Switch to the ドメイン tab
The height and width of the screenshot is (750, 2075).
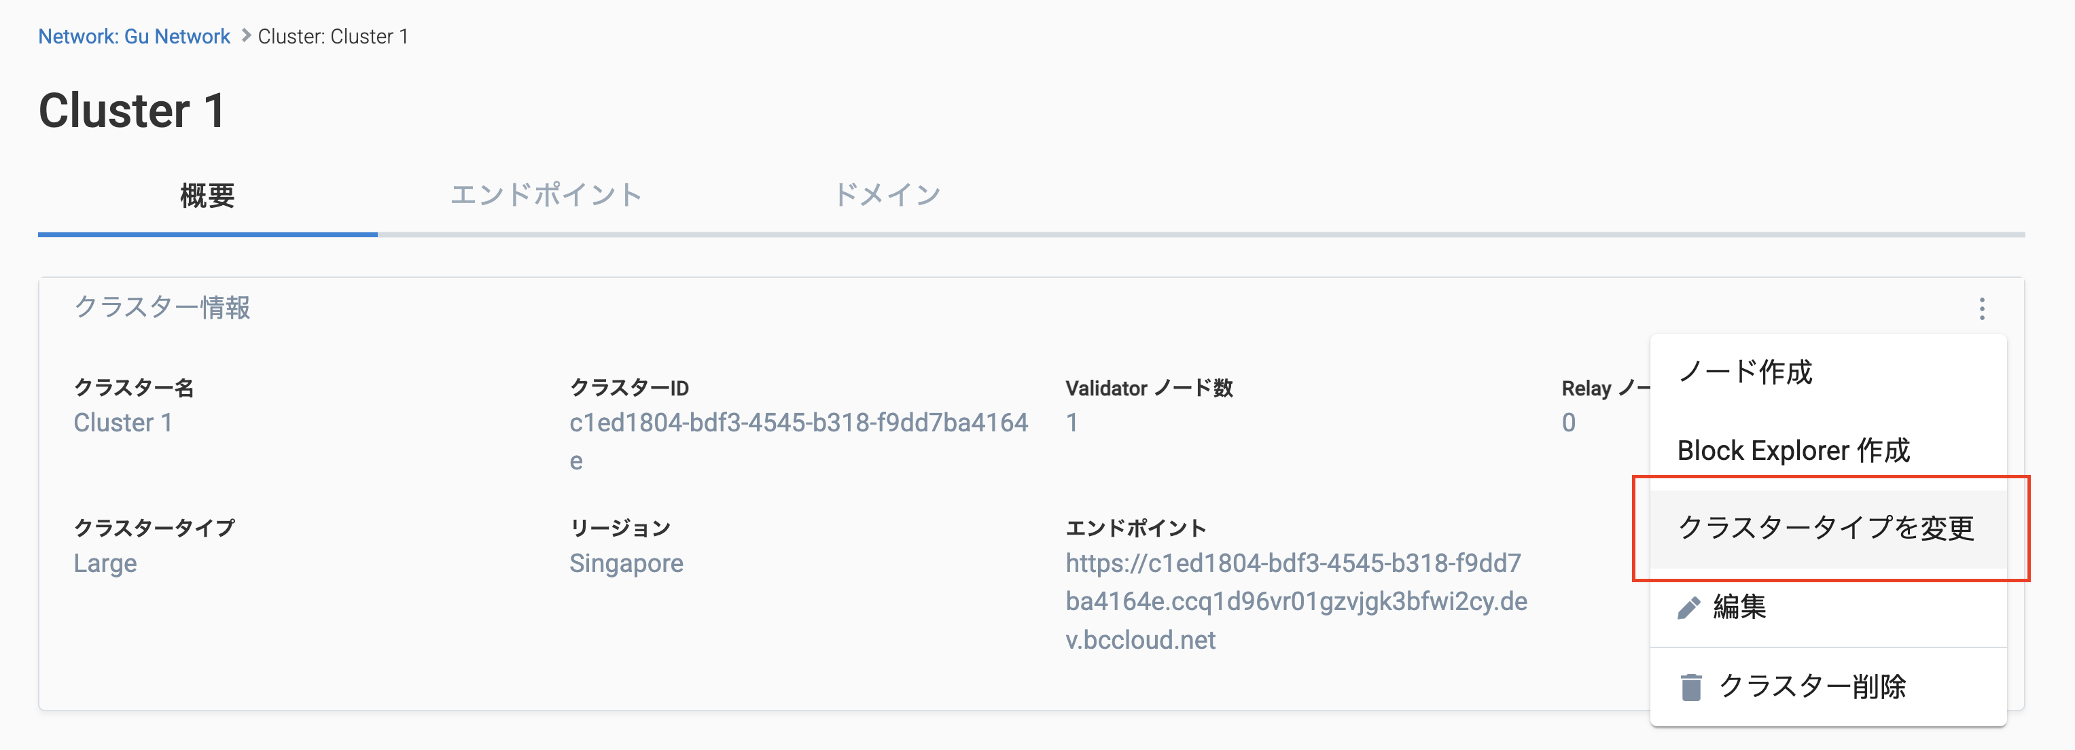pos(886,196)
